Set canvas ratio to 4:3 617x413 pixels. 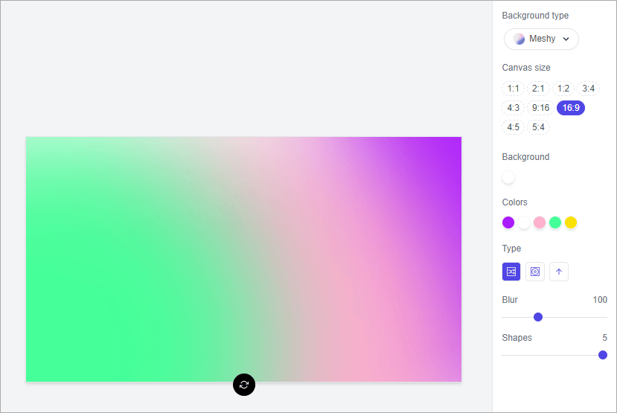[514, 108]
